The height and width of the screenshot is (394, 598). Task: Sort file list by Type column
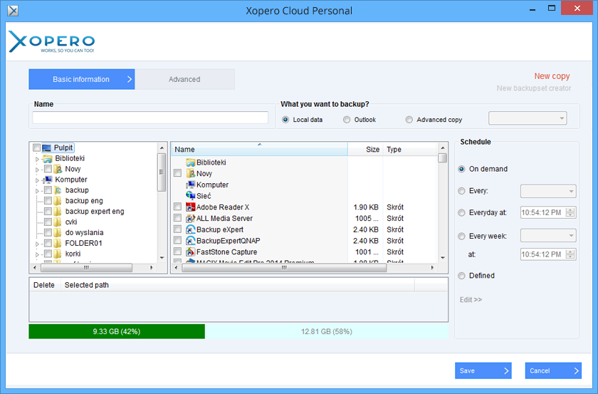pos(409,150)
